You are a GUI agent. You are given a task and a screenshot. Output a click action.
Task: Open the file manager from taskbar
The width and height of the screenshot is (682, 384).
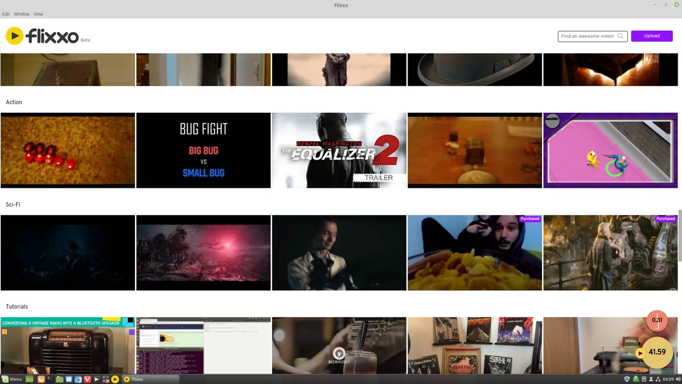[x=60, y=379]
